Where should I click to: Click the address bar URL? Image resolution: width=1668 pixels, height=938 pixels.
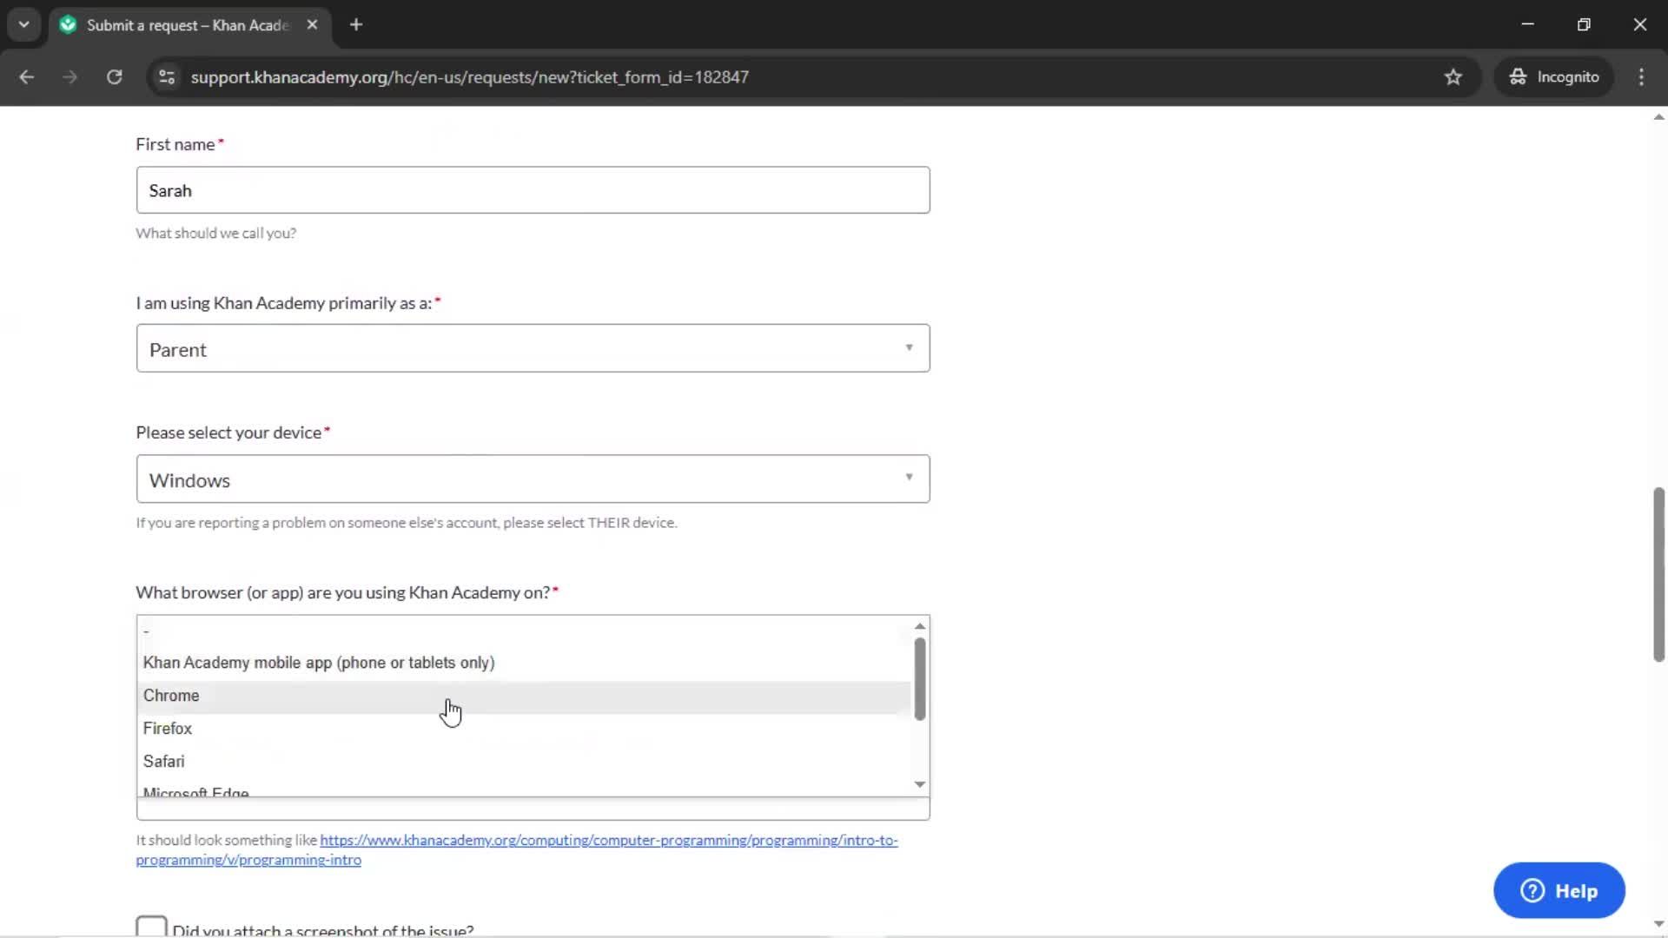click(x=469, y=76)
